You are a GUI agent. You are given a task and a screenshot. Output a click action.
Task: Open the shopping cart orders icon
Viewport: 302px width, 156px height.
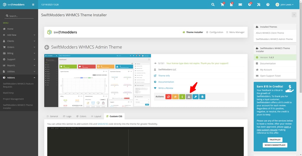(222, 5)
